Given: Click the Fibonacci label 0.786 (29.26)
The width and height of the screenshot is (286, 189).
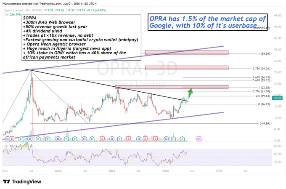Looking at the screenshot, I should point(261,69).
